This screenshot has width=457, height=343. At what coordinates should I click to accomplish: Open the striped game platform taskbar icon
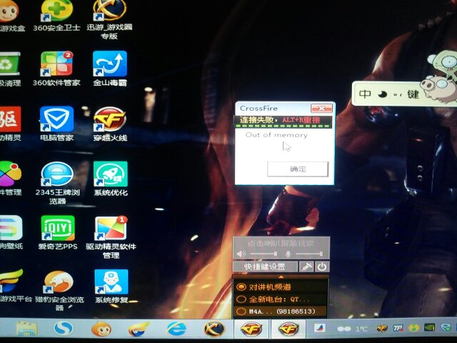point(139,329)
